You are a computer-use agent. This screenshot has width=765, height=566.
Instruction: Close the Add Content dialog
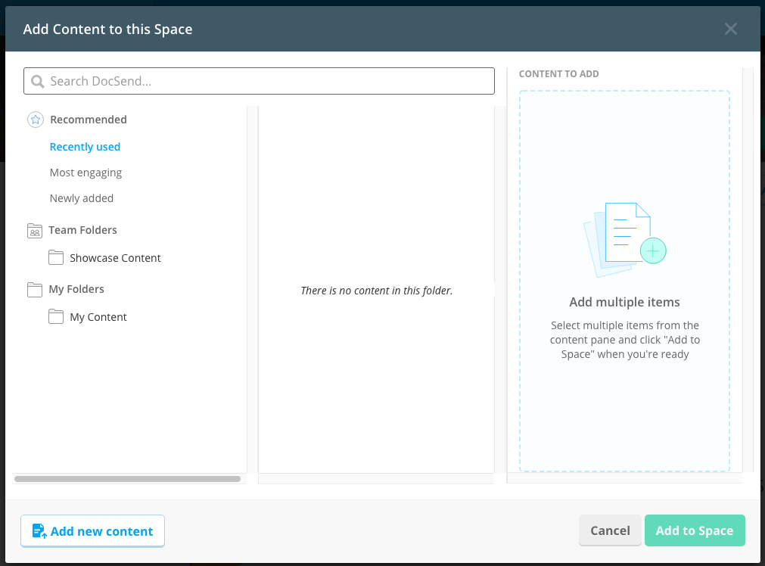click(730, 29)
